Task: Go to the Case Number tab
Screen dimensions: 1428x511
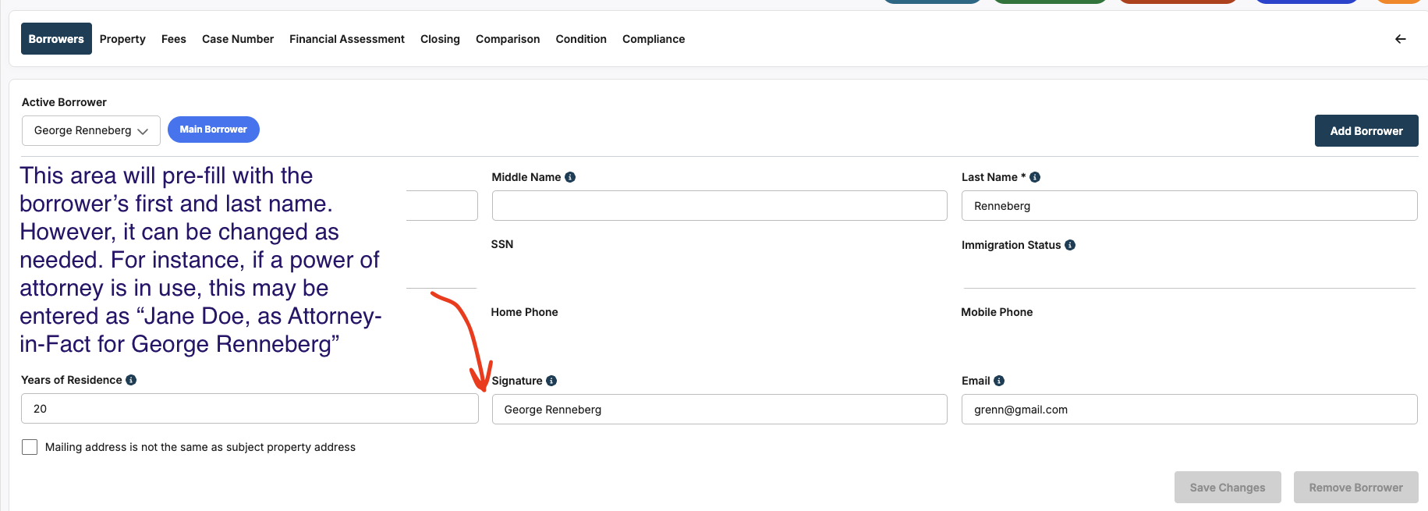Action: coord(237,39)
